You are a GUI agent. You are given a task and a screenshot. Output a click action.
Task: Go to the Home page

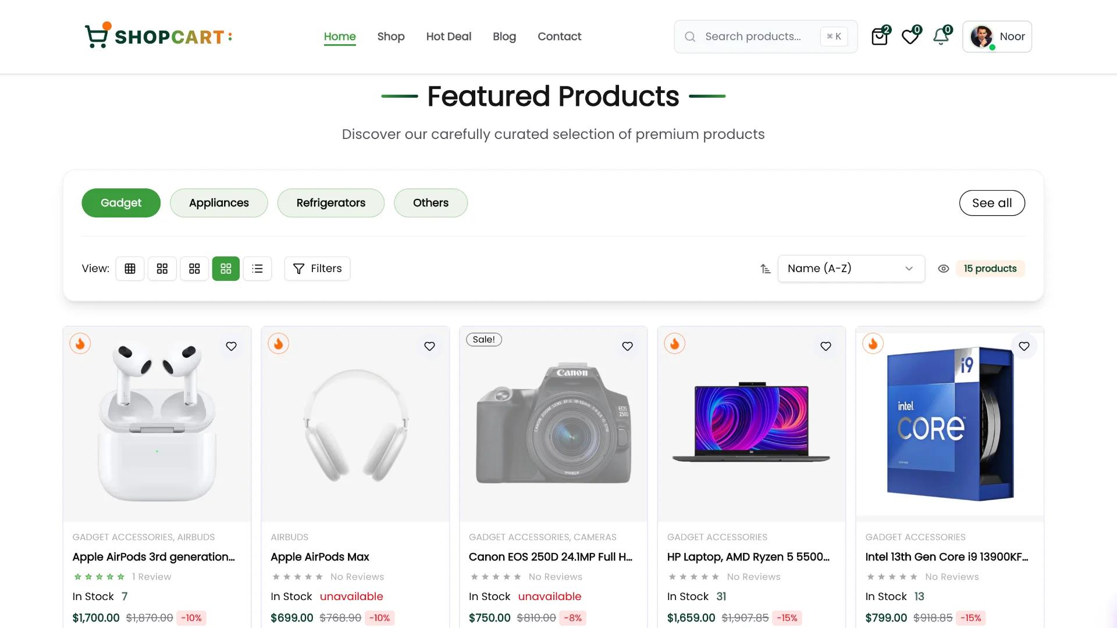340,37
